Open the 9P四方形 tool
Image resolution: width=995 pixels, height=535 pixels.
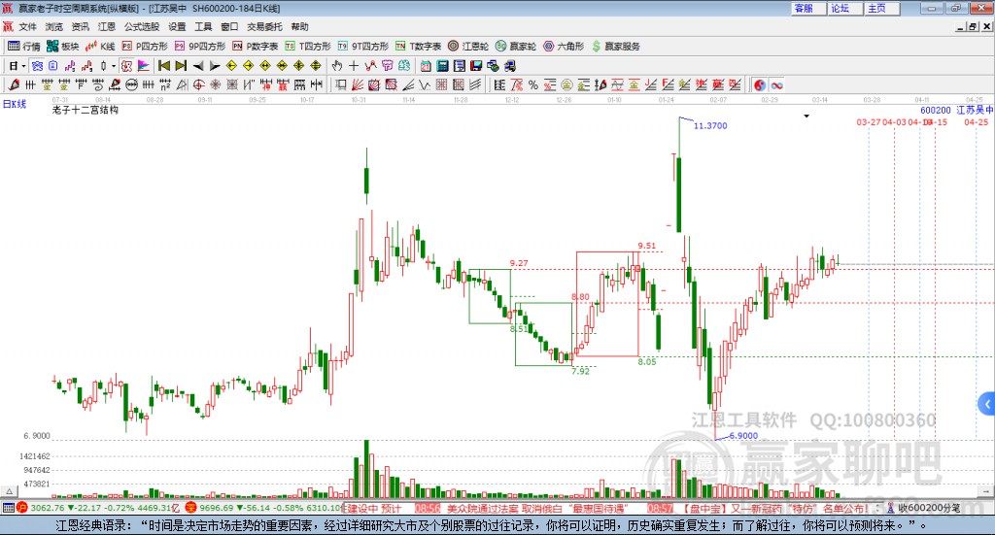[200, 47]
